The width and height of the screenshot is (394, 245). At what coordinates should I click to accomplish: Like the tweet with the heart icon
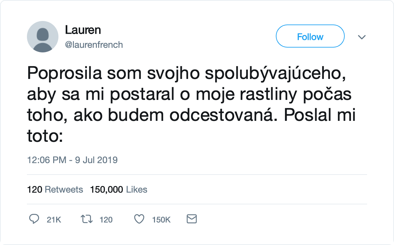140,219
